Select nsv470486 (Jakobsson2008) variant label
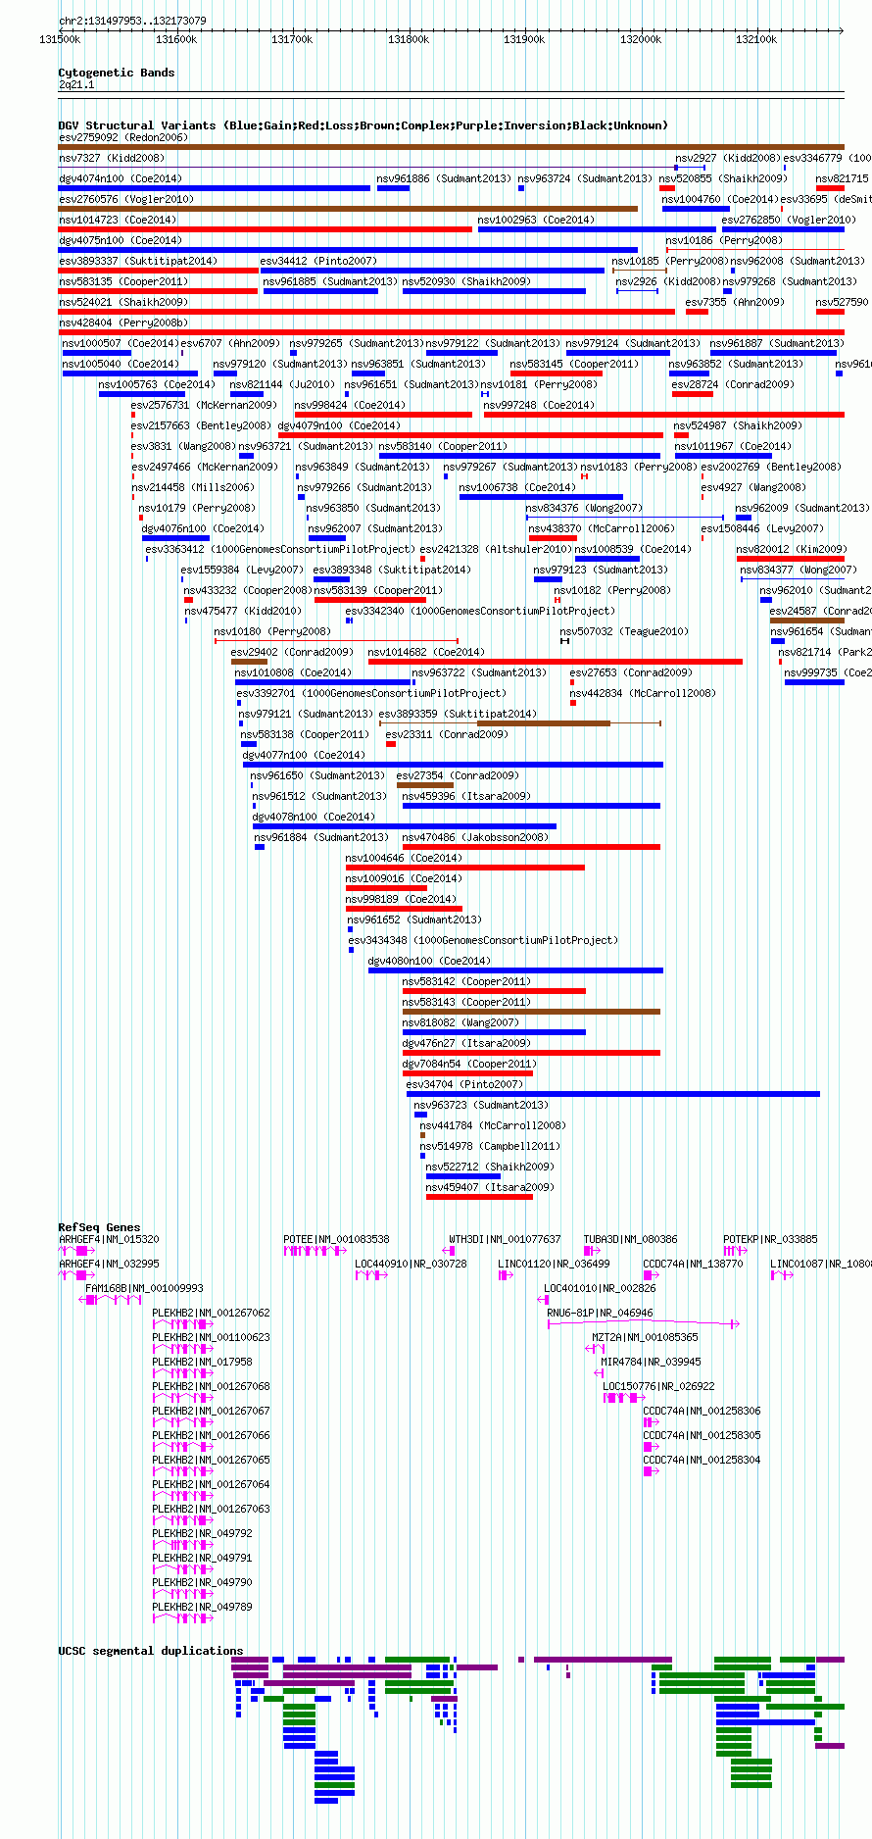The height and width of the screenshot is (1839, 872). tap(475, 837)
